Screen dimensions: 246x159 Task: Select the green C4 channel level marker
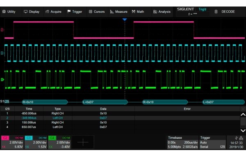coord(2,79)
